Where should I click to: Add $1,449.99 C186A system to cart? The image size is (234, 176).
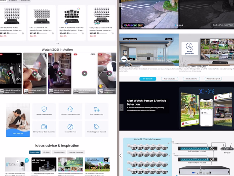83,33
